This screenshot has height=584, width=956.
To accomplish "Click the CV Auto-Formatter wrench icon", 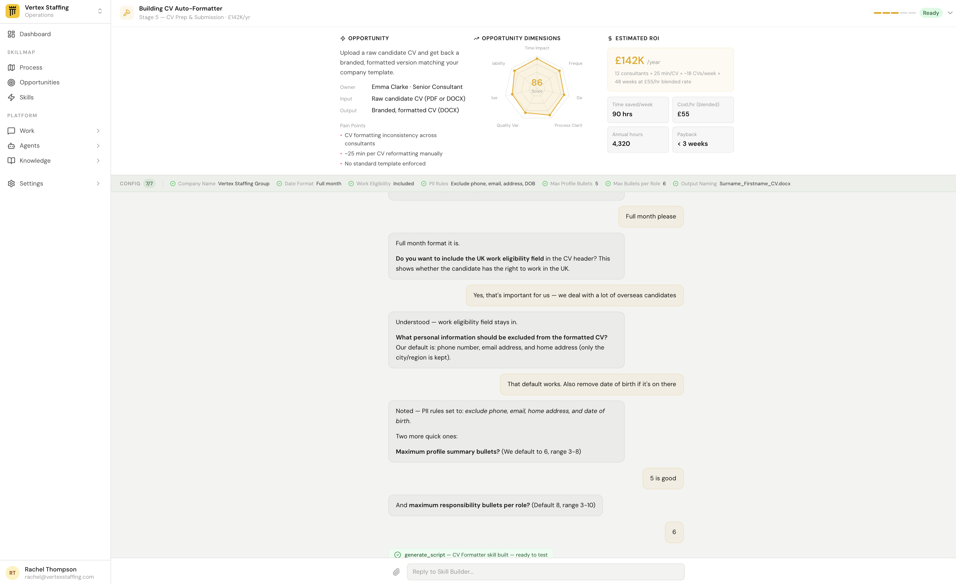I will click(x=127, y=12).
